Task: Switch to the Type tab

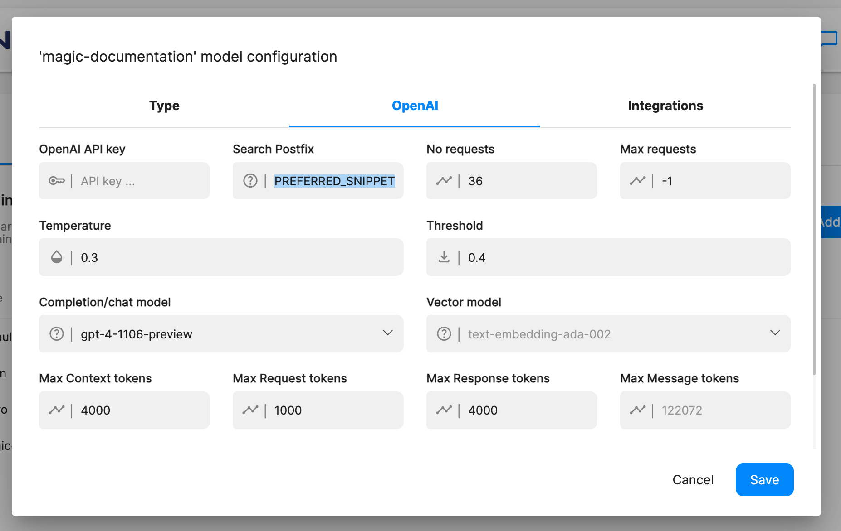Action: pyautogui.click(x=164, y=106)
